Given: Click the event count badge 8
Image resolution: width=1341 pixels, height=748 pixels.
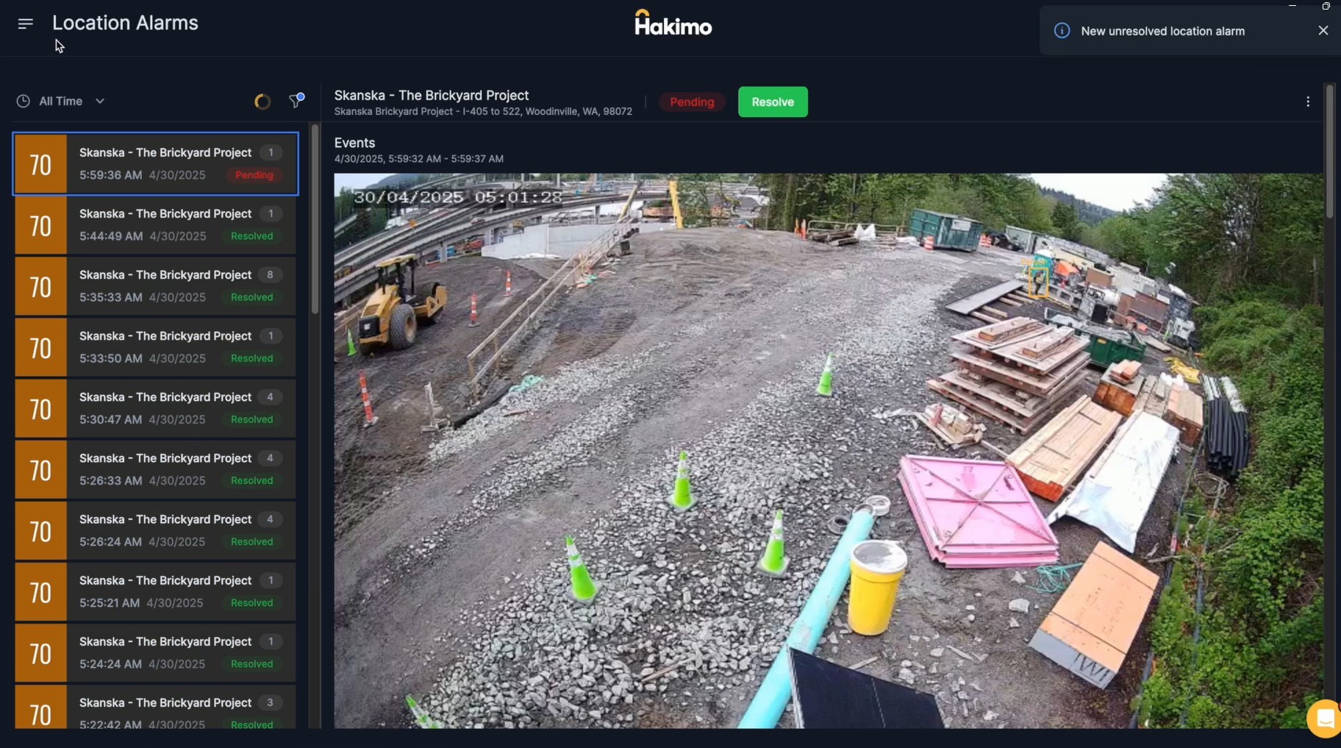Looking at the screenshot, I should point(270,275).
